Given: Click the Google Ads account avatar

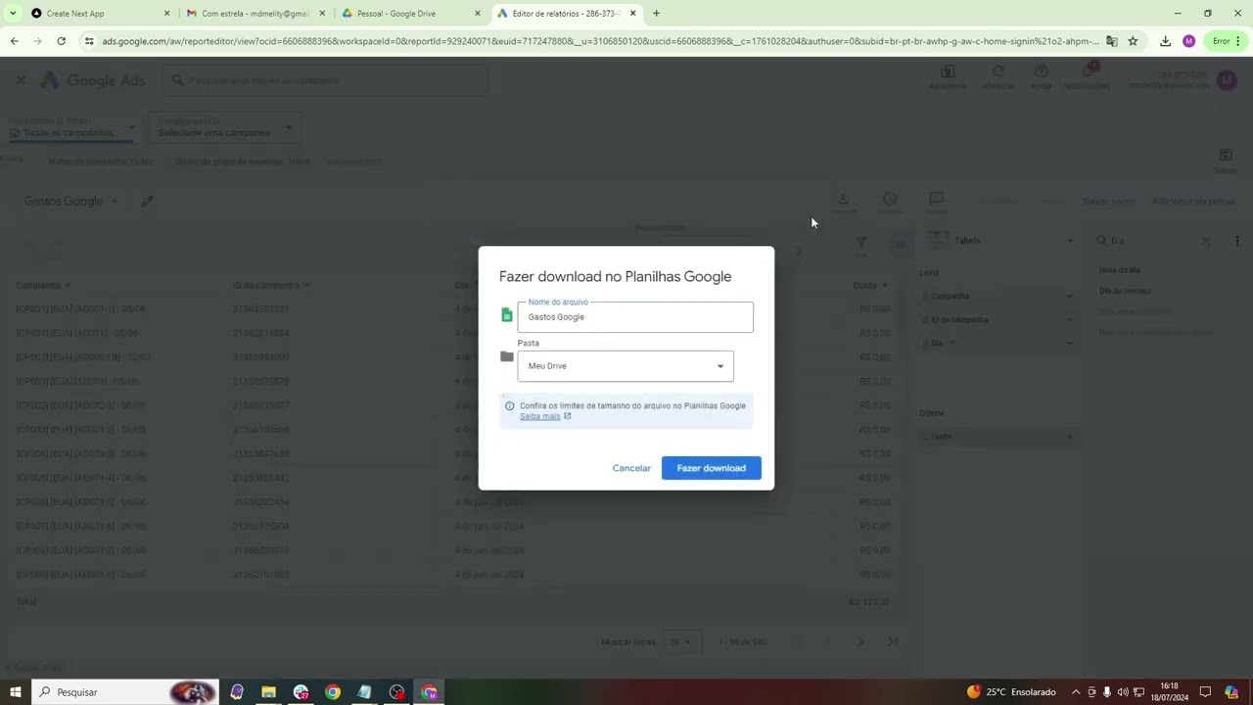Looking at the screenshot, I should point(1226,80).
